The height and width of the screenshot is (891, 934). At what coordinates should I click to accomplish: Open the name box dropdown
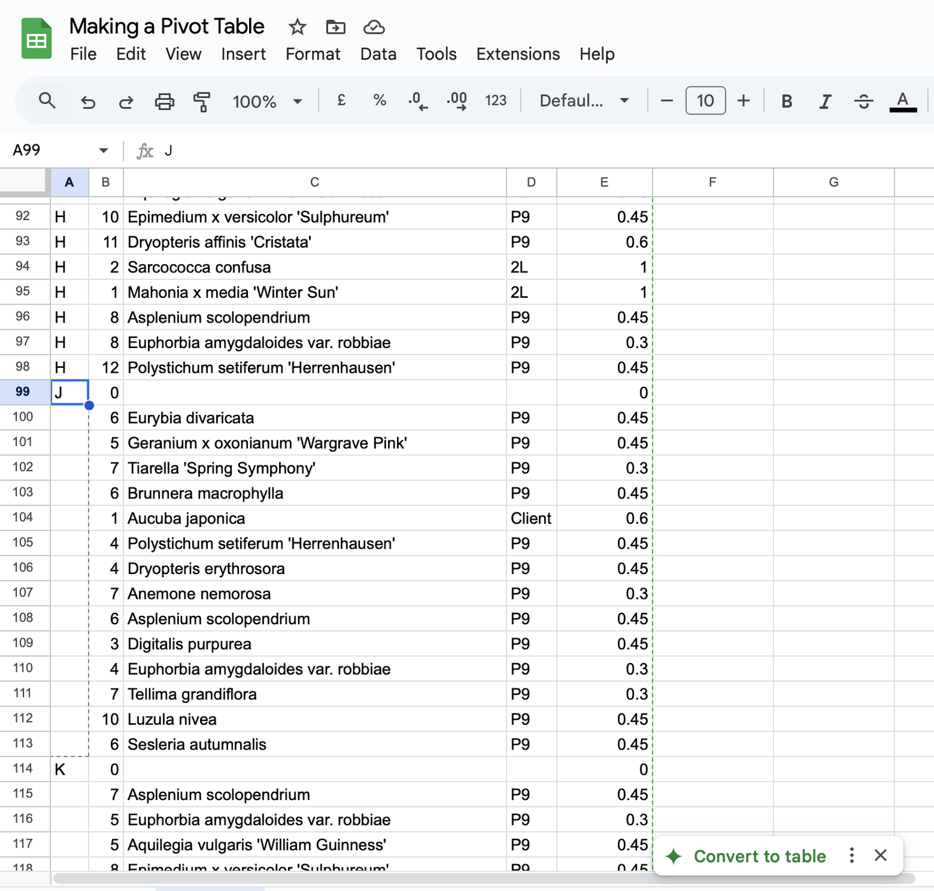tap(103, 150)
